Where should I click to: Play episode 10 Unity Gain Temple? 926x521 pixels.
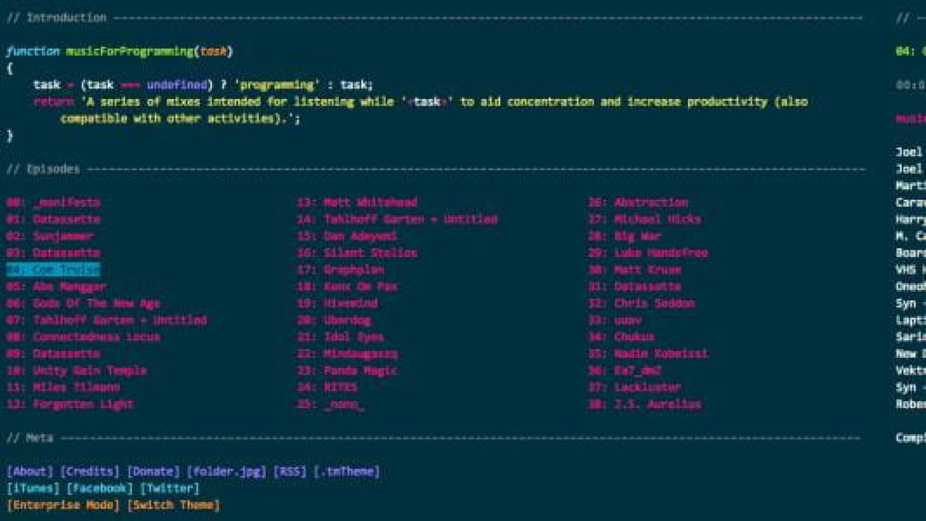pos(77,371)
